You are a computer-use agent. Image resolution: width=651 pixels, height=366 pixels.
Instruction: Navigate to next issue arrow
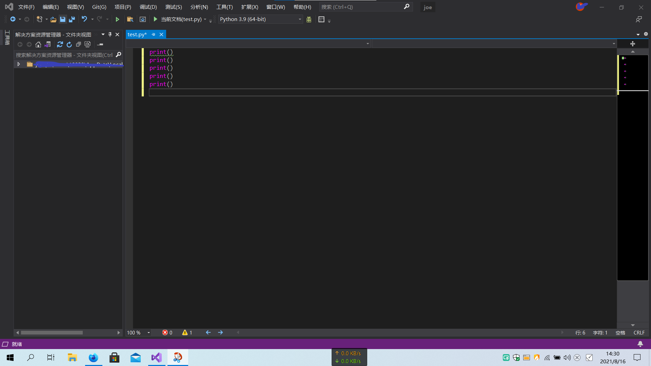point(220,333)
